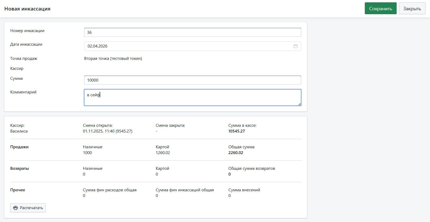Click the date field showing 02.04.2026

pyautogui.click(x=189, y=46)
